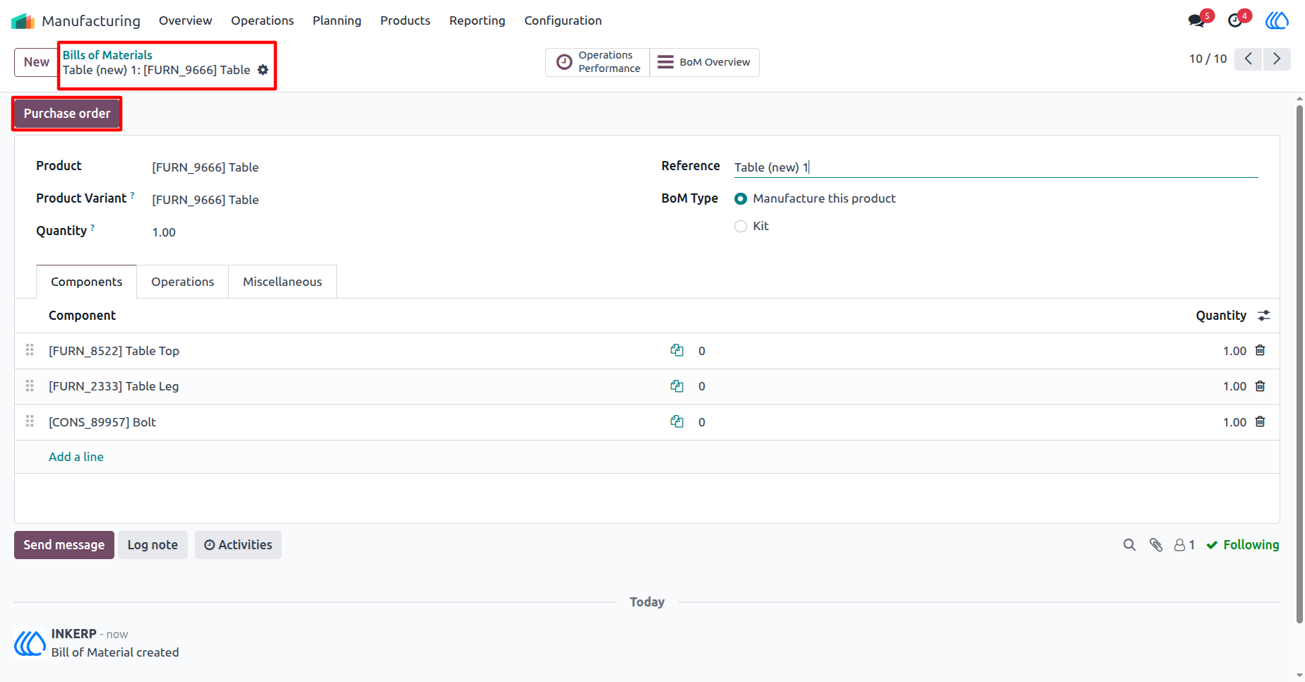Delete the Table Top component line

coord(1260,350)
